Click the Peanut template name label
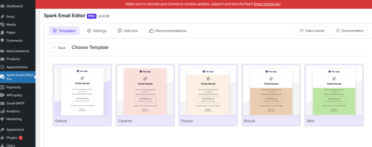This screenshot has width=372, height=147. pyautogui.click(x=187, y=121)
